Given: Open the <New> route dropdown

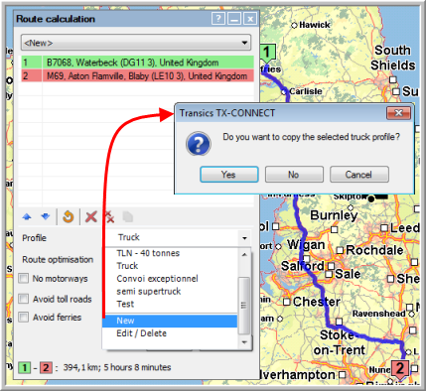Looking at the screenshot, I should click(x=136, y=43).
